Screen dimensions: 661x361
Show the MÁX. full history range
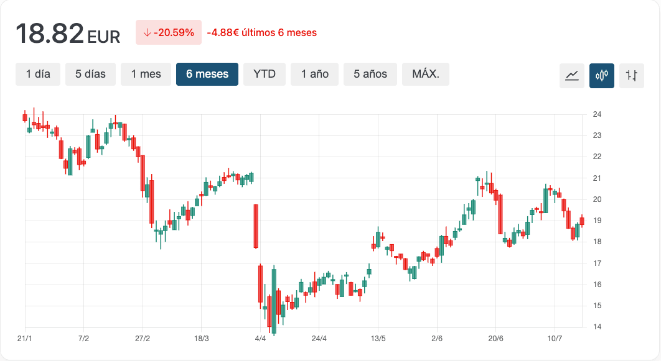pos(426,74)
